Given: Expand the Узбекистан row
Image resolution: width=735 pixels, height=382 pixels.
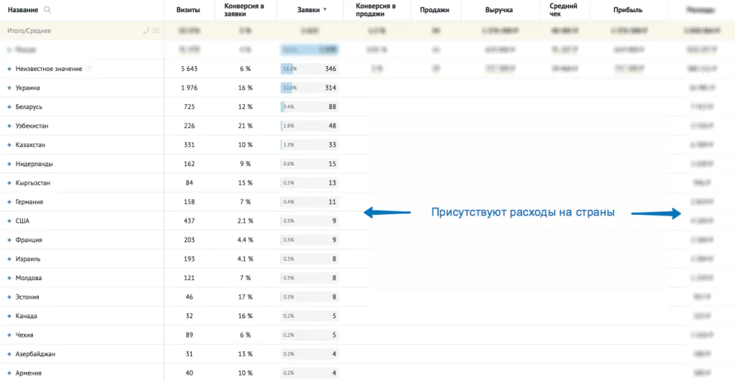Looking at the screenshot, I should [9, 126].
